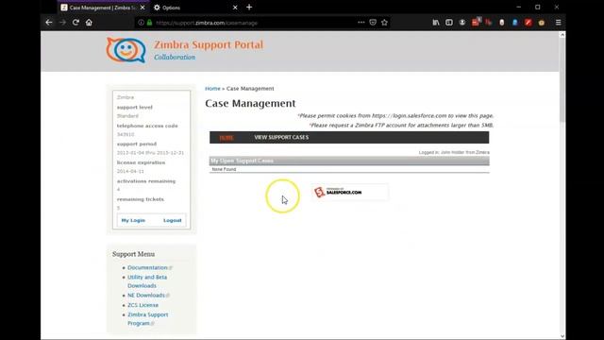Click the Home breadcrumb link
This screenshot has height=340, width=604.
[212, 88]
